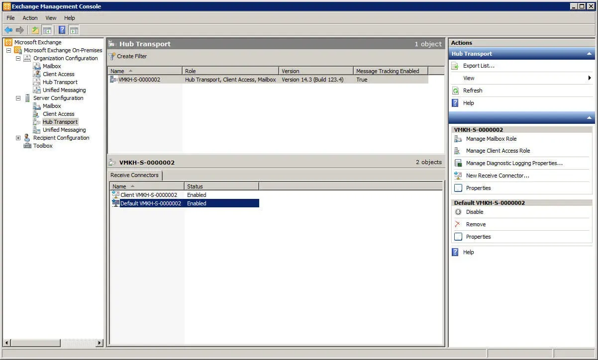598x360 pixels.
Task: Click New Receive Connector... action
Action: click(x=498, y=176)
